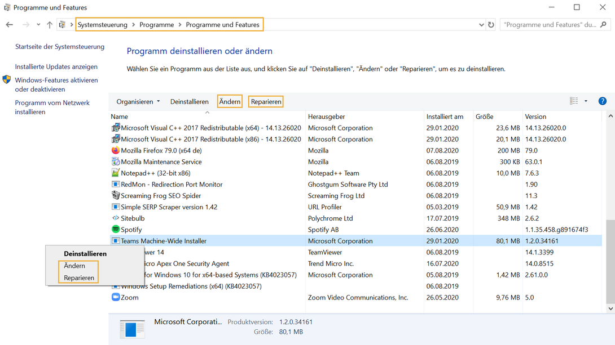Viewport: 615px width, 345px height.
Task: Open the Organisieren dropdown menu
Action: [138, 102]
